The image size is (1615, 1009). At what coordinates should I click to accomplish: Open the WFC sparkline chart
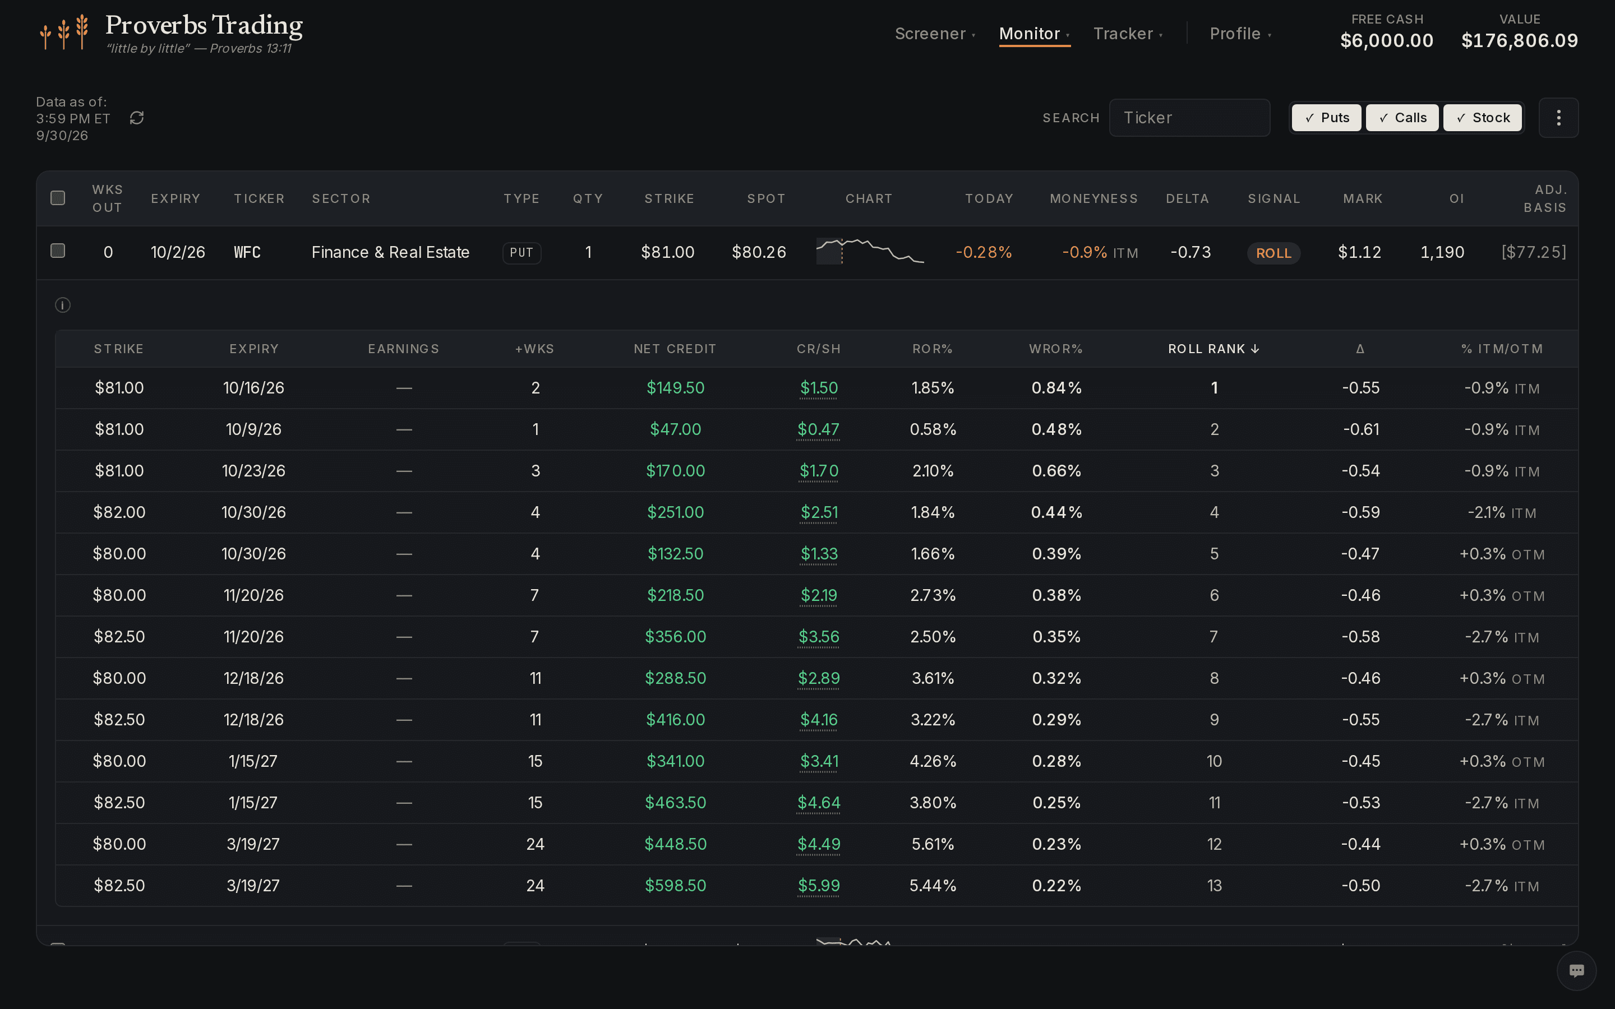(870, 252)
